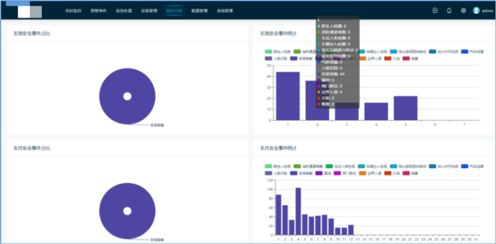The image size is (496, 244).
Task: Open the 实时监控 menu
Action: [73, 11]
